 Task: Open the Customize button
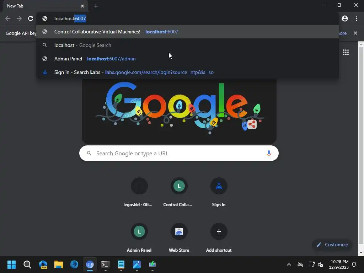coord(332,245)
